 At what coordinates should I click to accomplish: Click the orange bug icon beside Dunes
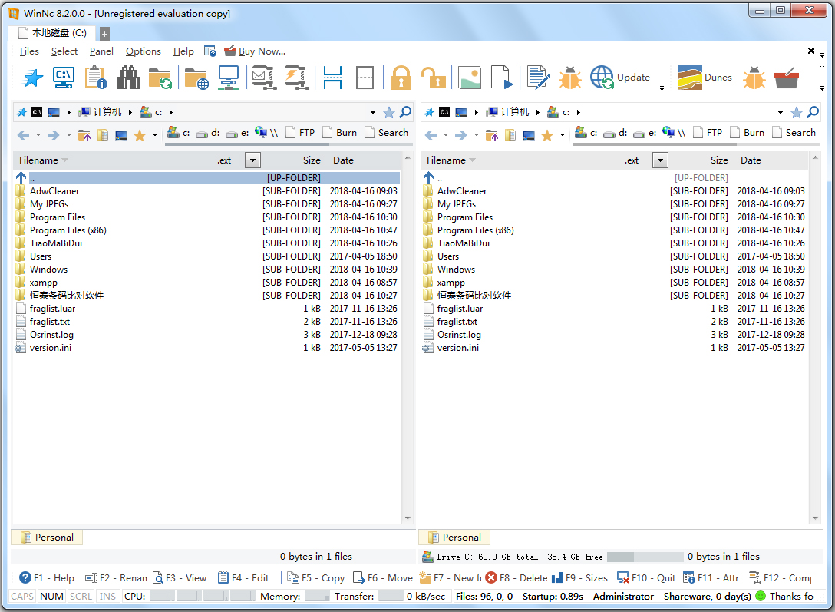coord(754,78)
